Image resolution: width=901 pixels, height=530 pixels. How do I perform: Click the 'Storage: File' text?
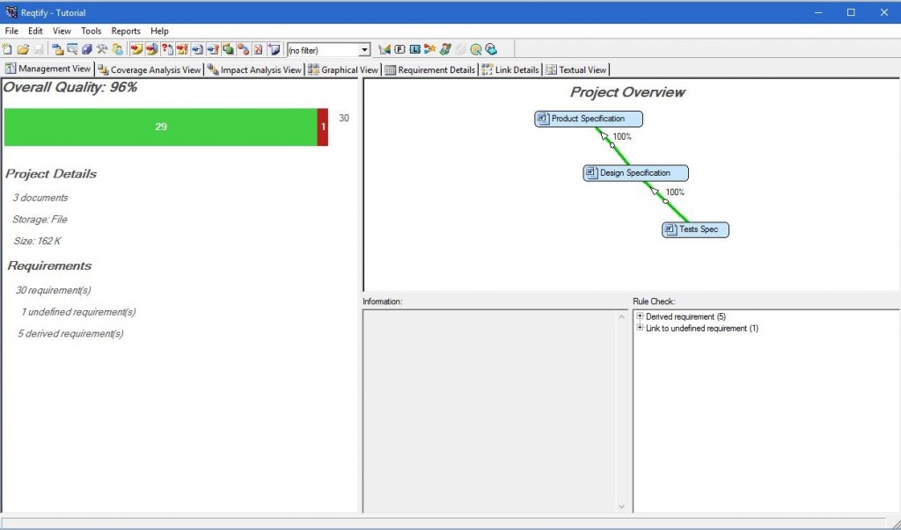(x=40, y=220)
